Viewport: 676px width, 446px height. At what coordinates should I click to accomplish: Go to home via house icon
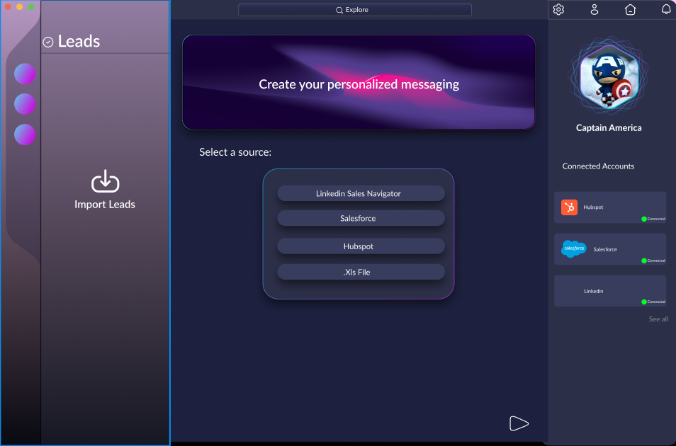point(630,9)
